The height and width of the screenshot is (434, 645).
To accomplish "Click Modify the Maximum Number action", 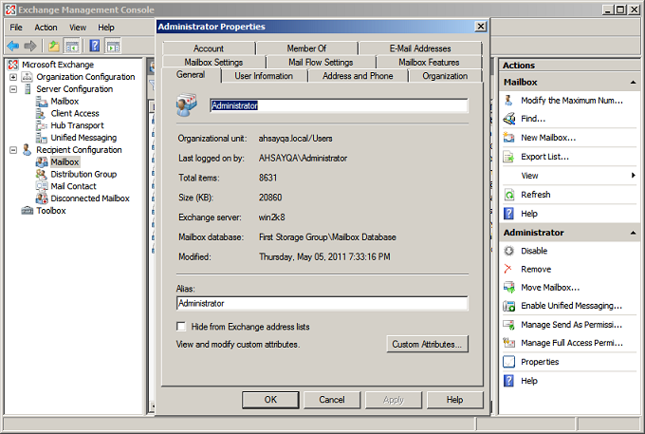I will (572, 101).
